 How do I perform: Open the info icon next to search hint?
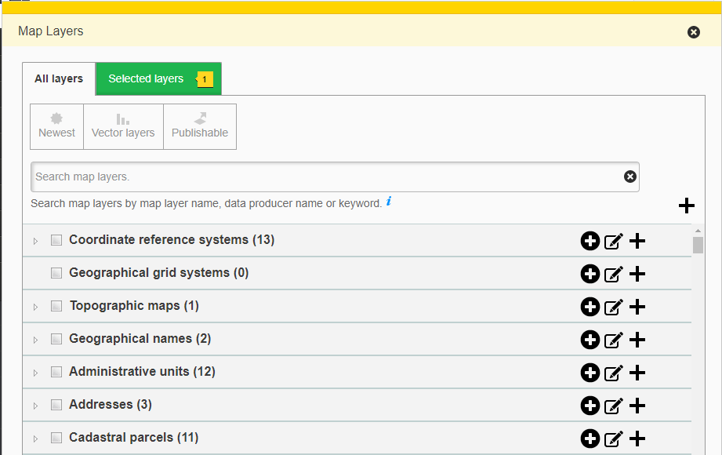tap(389, 202)
